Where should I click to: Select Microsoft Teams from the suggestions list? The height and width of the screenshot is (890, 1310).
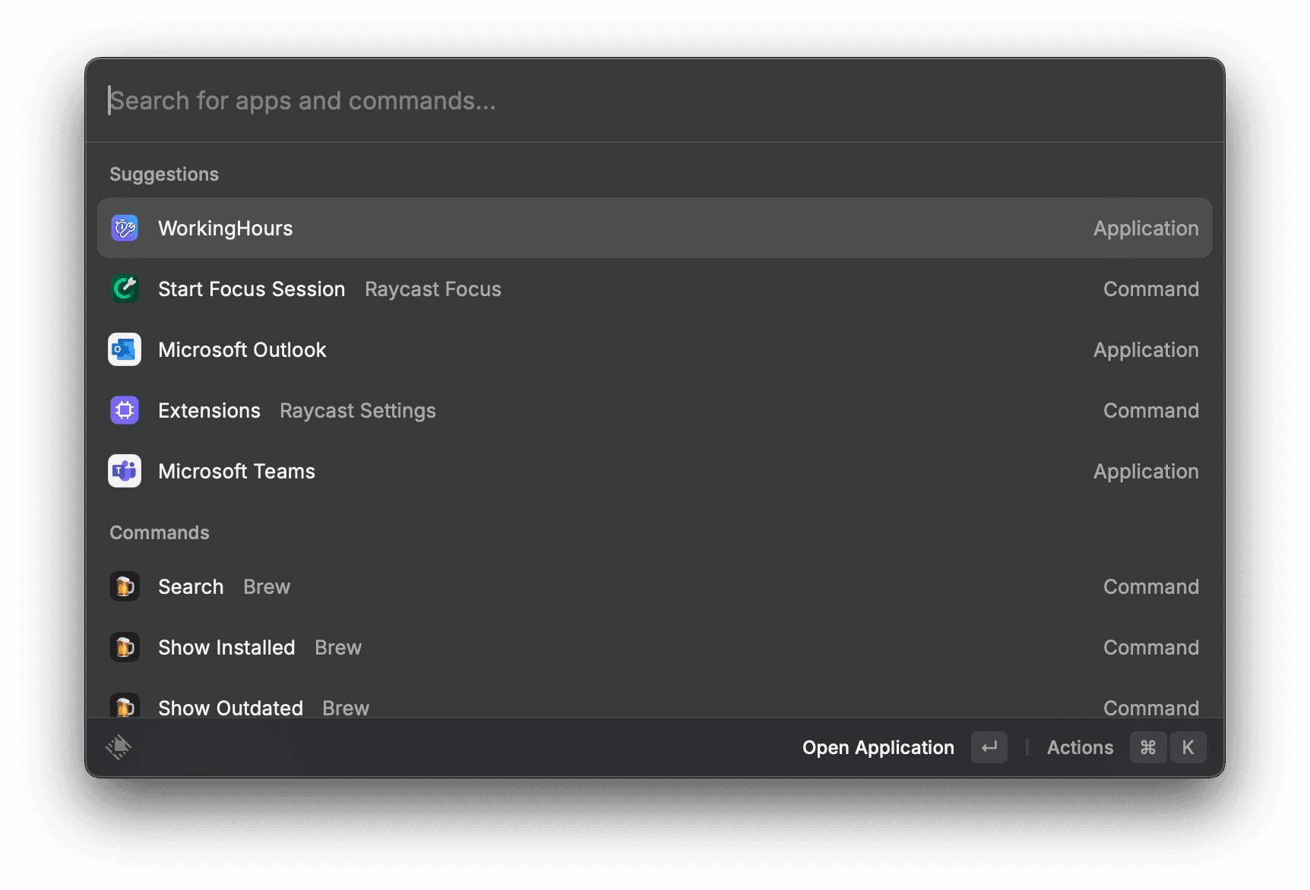tap(236, 471)
